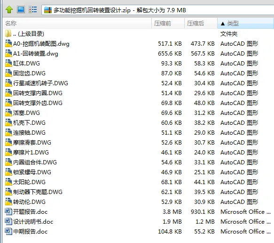The image size is (274, 243).
Task: Select the 太阳轮.DWG file icon
Action: (8, 182)
